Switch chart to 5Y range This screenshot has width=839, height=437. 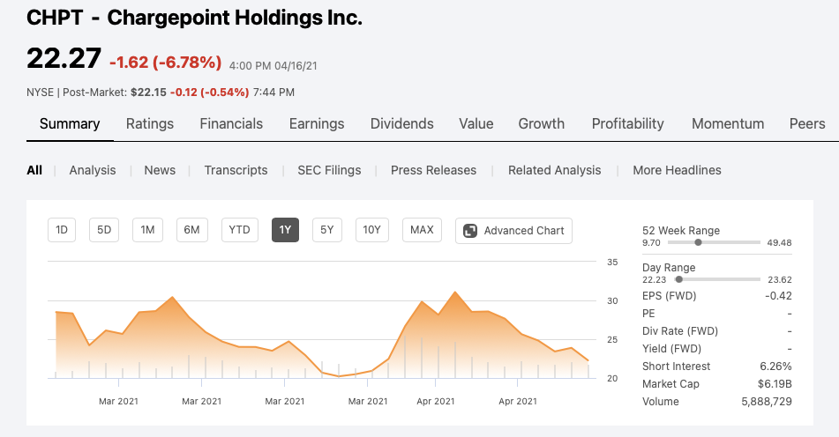(x=327, y=230)
